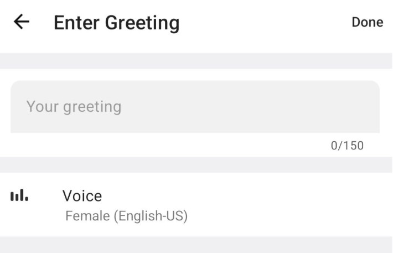Change the Female (English-US) voice setting
The image size is (393, 253).
126,216
